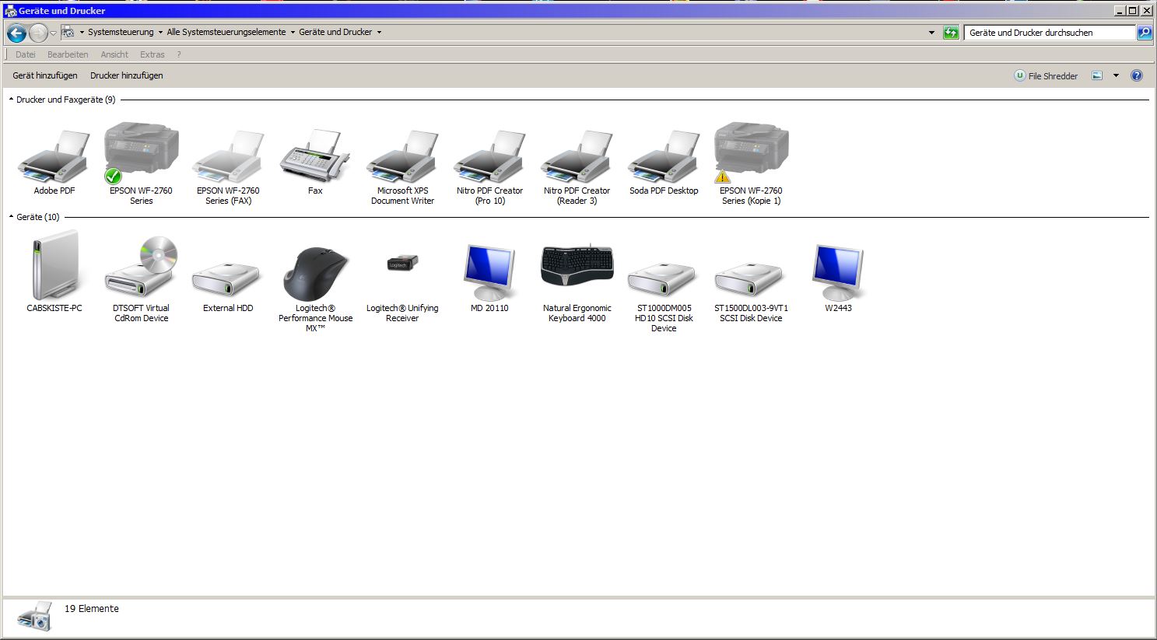
Task: Expand the Alle Systemsteuerungselemente breadcrumb arrow
Action: tap(293, 33)
